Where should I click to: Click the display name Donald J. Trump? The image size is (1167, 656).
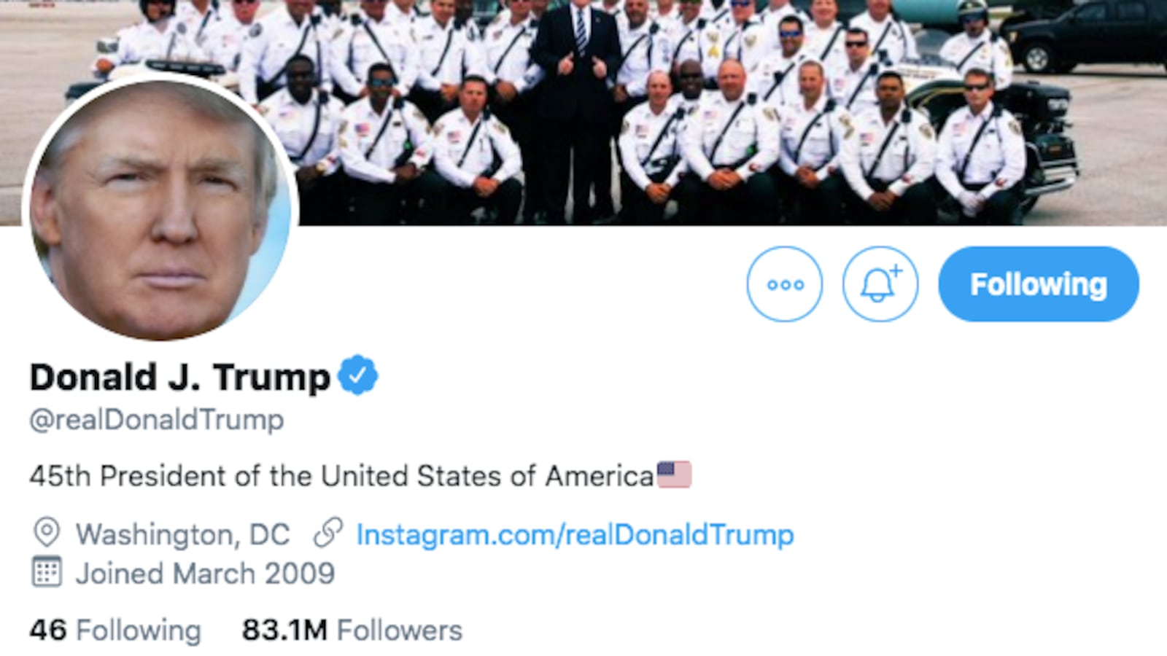(x=180, y=378)
